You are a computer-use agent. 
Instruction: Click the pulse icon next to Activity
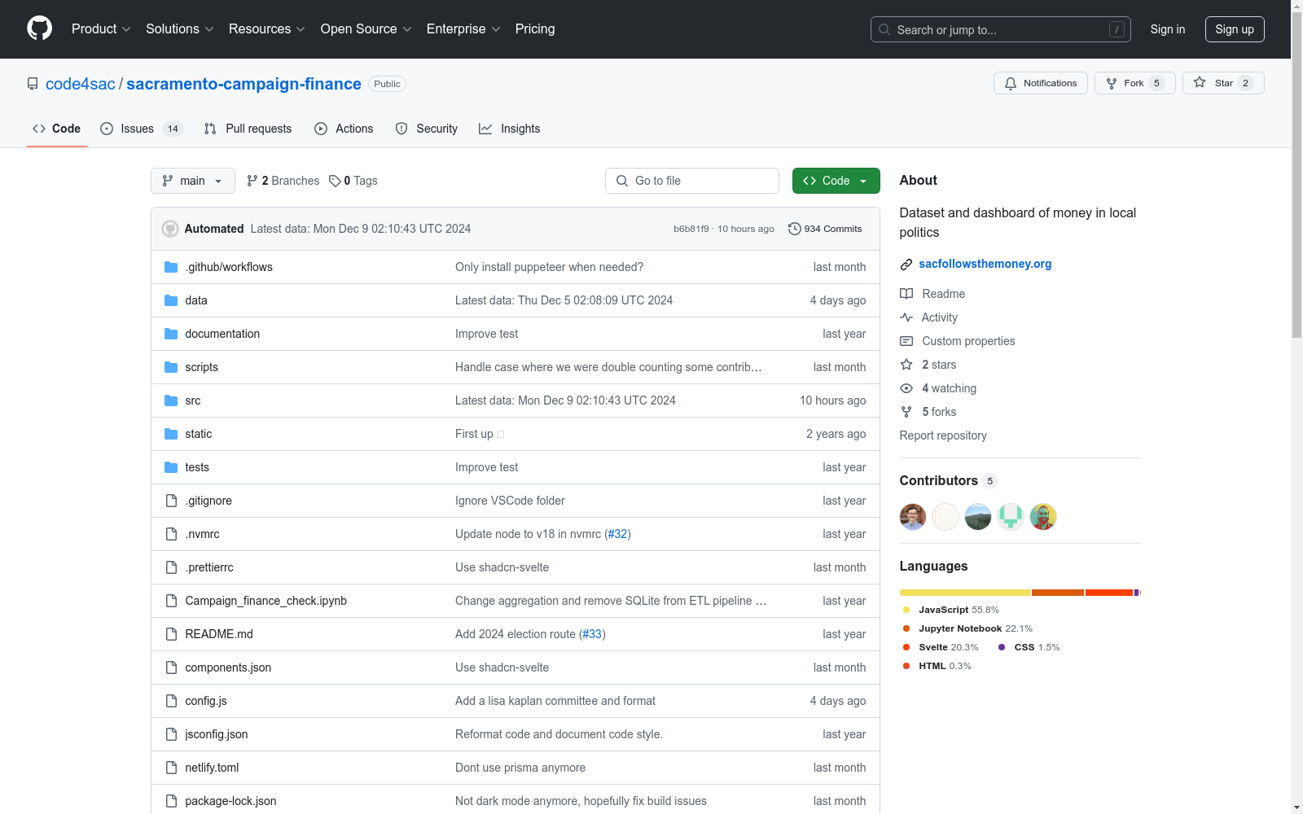tap(906, 317)
